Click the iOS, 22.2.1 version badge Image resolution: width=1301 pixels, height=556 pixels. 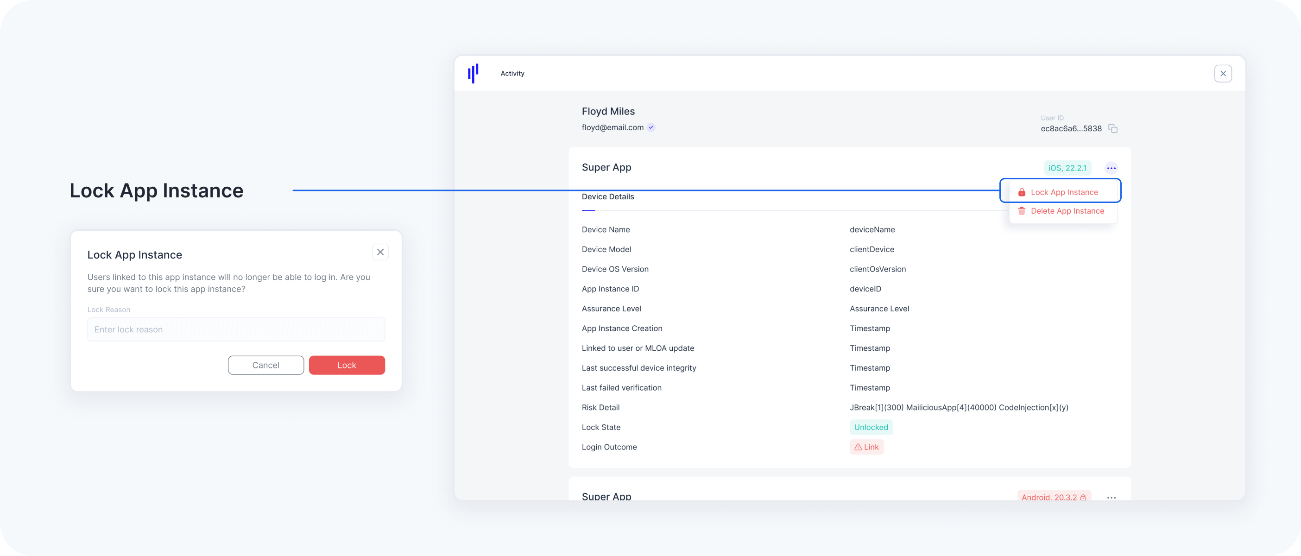[1067, 168]
